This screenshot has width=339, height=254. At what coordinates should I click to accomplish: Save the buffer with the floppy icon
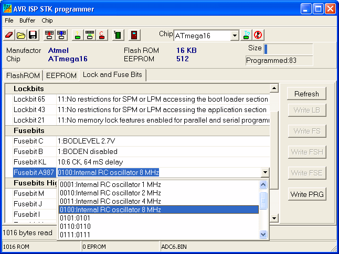coord(33,35)
